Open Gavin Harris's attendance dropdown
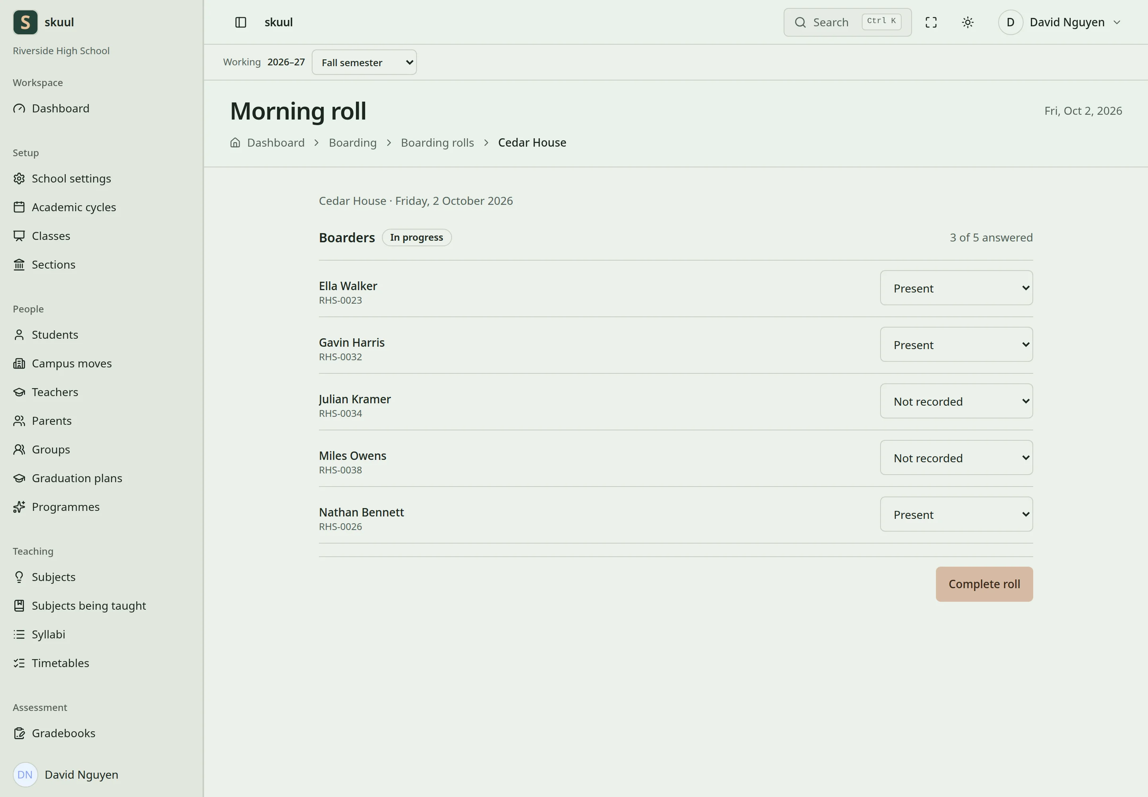 956,345
